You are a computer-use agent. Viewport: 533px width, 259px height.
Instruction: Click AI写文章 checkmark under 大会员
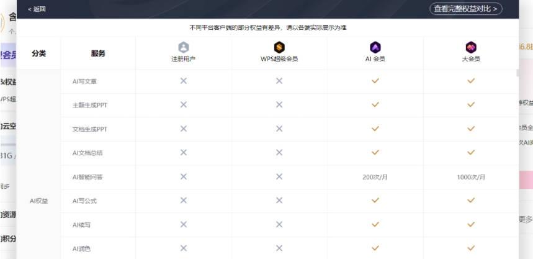coord(471,81)
